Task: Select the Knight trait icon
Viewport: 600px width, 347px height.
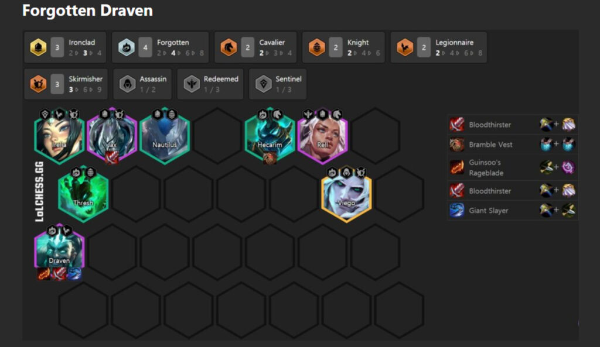Action: coord(317,47)
